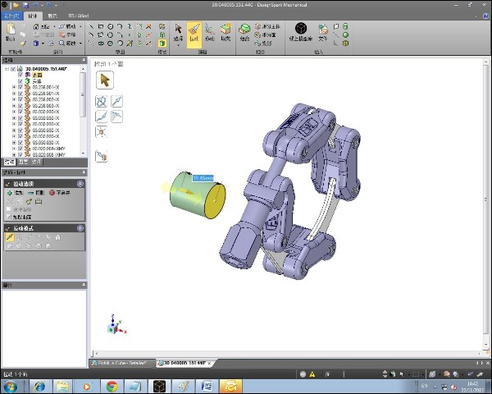Viewport: 492px width, 394px height.
Task: Toggle visibility checkbox of item 00.236.001-X
Action: [x=20, y=88]
